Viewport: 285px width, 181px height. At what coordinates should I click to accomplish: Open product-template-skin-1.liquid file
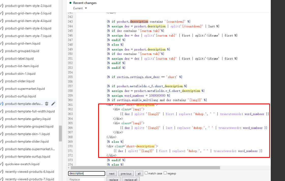click(27, 134)
